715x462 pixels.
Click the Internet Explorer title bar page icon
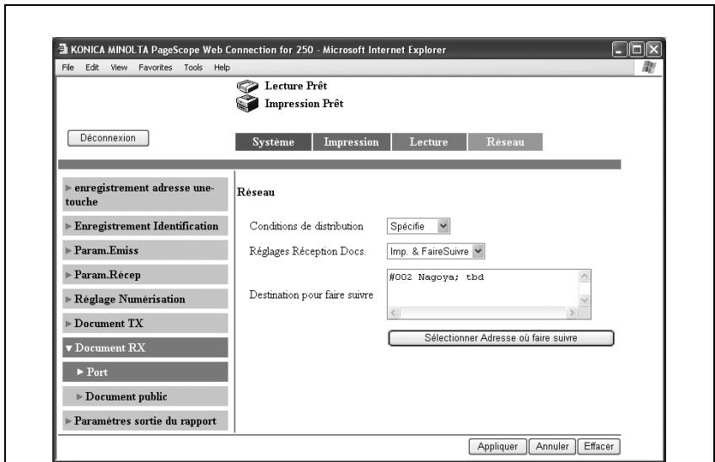click(63, 49)
